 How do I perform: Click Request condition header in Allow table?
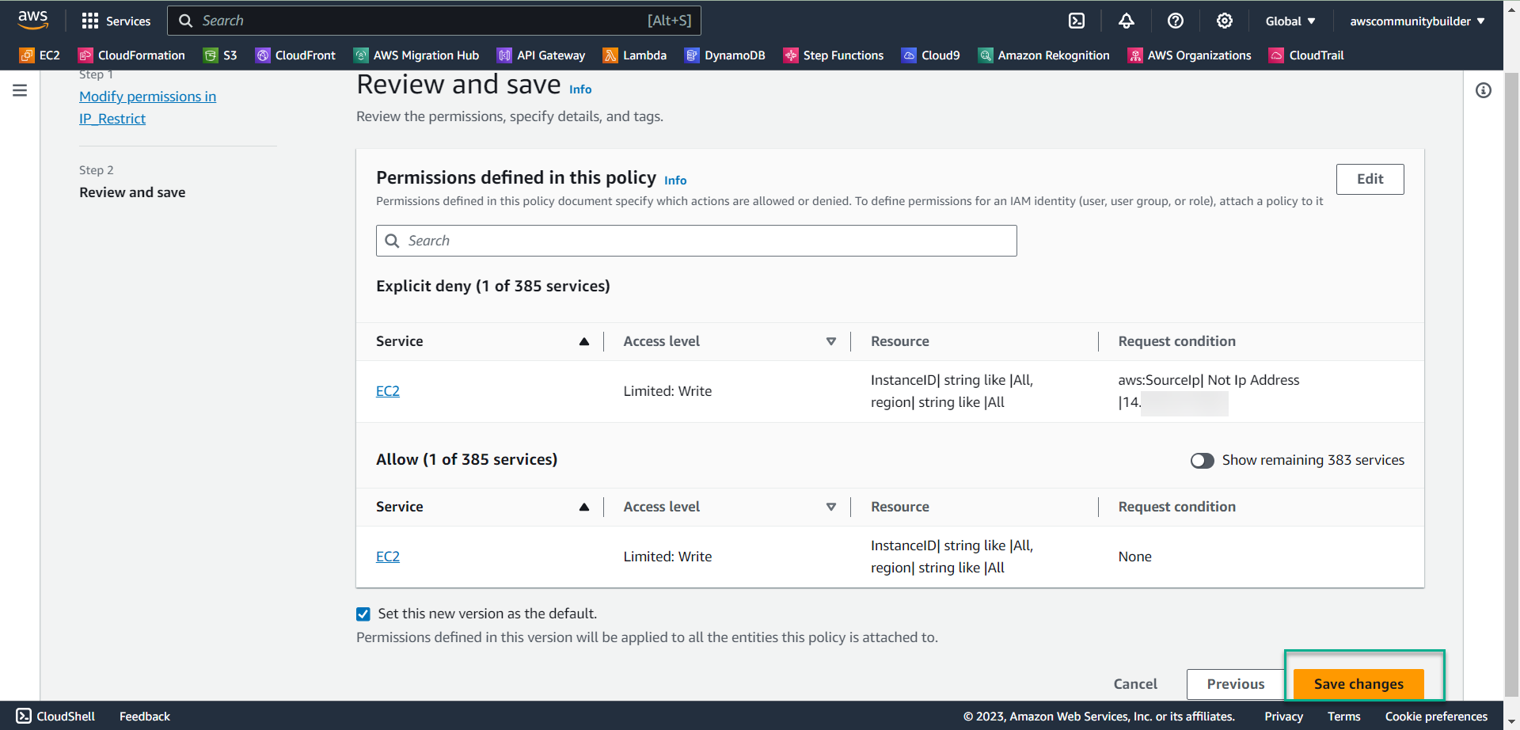[x=1176, y=507]
